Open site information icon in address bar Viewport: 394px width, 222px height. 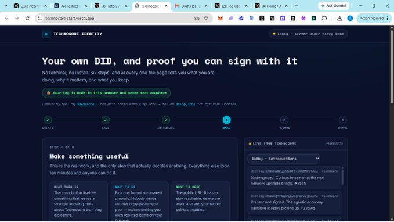pyautogui.click(x=40, y=18)
